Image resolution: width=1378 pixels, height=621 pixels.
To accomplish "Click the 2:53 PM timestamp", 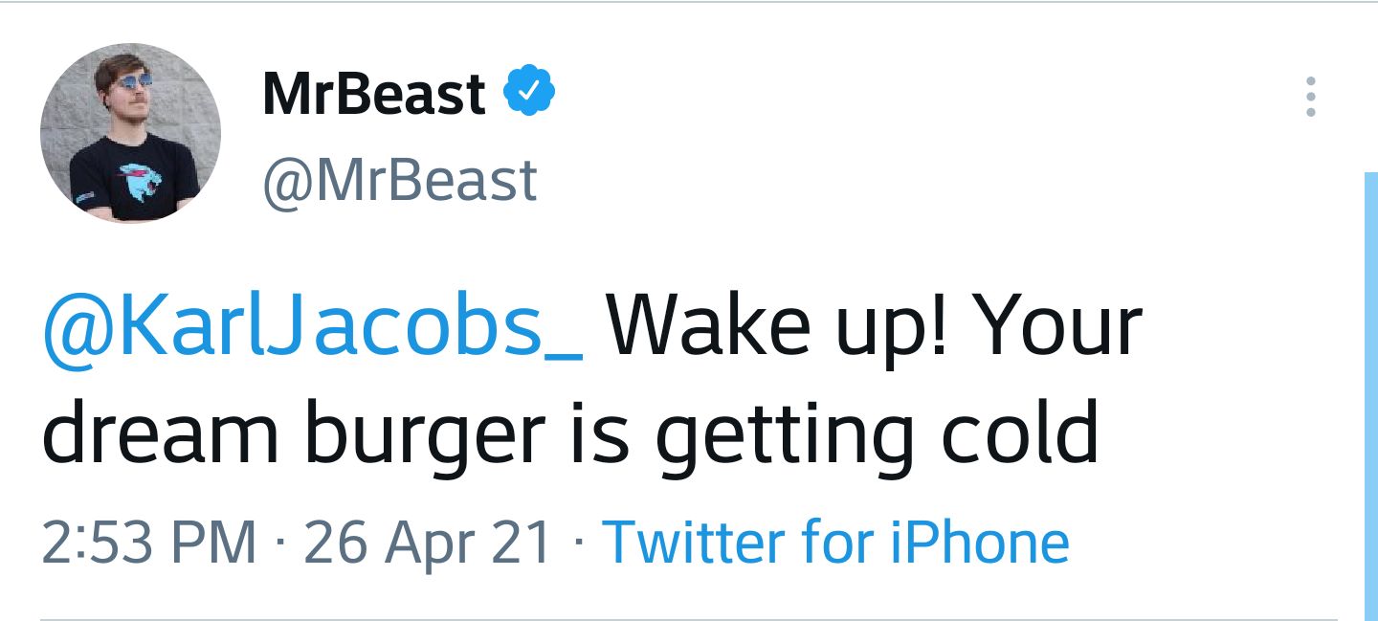I will [x=149, y=542].
